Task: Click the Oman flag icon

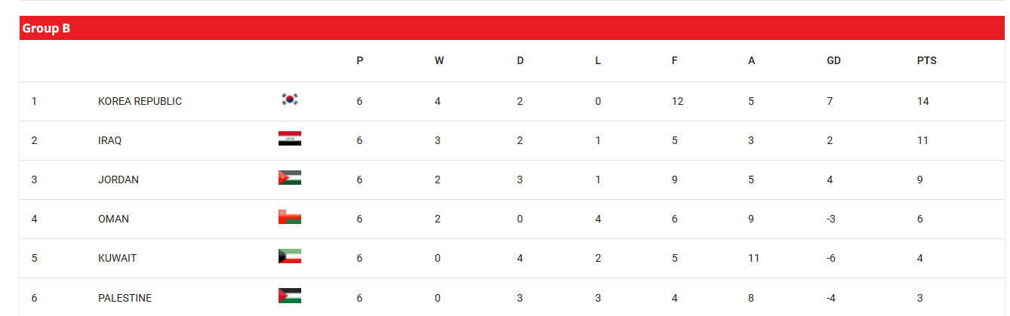Action: [x=290, y=217]
